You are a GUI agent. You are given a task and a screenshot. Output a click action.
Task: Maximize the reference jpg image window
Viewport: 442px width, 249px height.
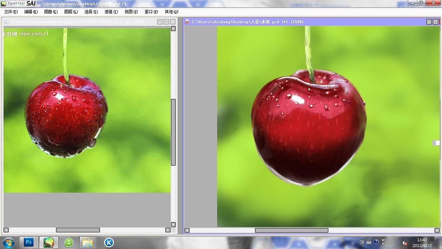point(166,22)
